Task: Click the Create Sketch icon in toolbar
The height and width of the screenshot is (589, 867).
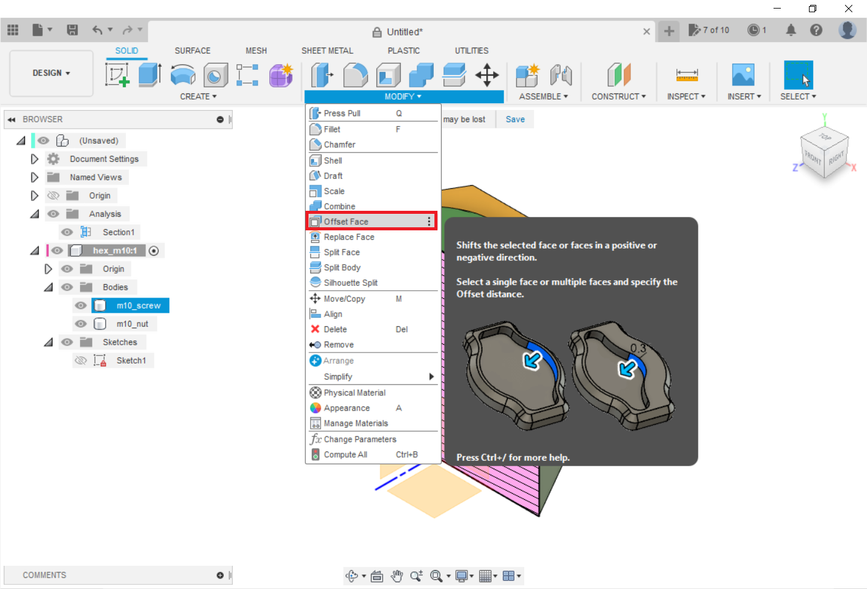Action: pyautogui.click(x=117, y=75)
